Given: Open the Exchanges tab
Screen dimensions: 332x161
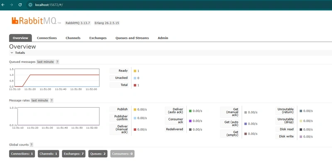Looking at the screenshot, I should pos(98,38).
